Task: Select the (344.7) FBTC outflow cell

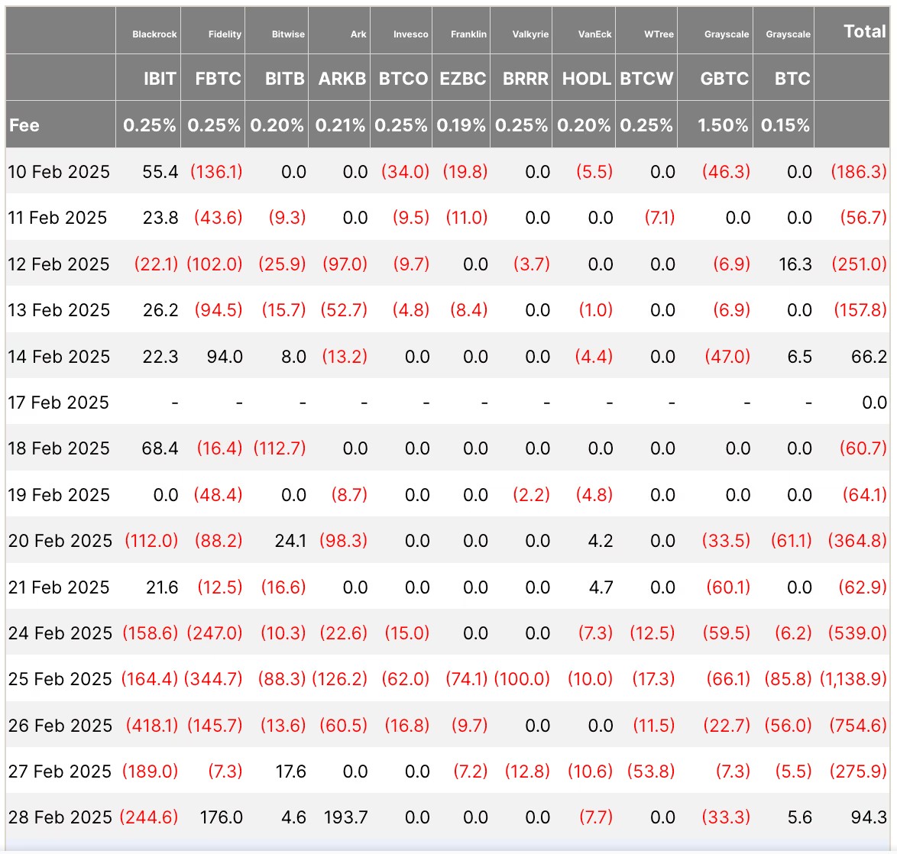Action: point(214,679)
